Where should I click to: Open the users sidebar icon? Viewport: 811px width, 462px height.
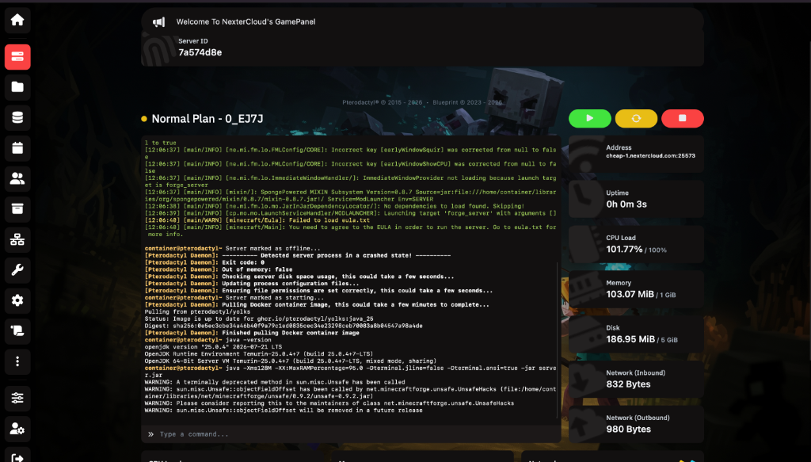click(17, 178)
